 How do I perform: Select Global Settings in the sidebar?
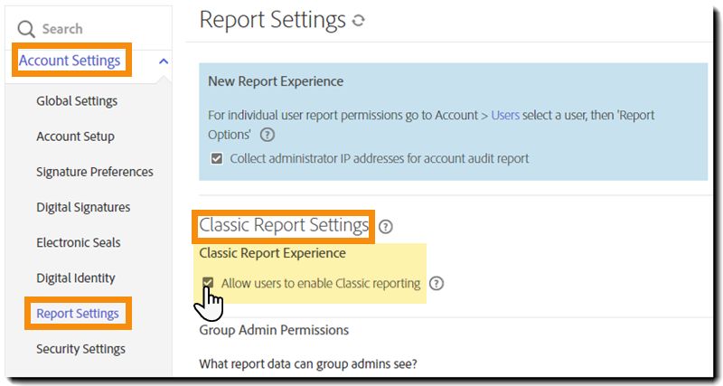click(77, 101)
